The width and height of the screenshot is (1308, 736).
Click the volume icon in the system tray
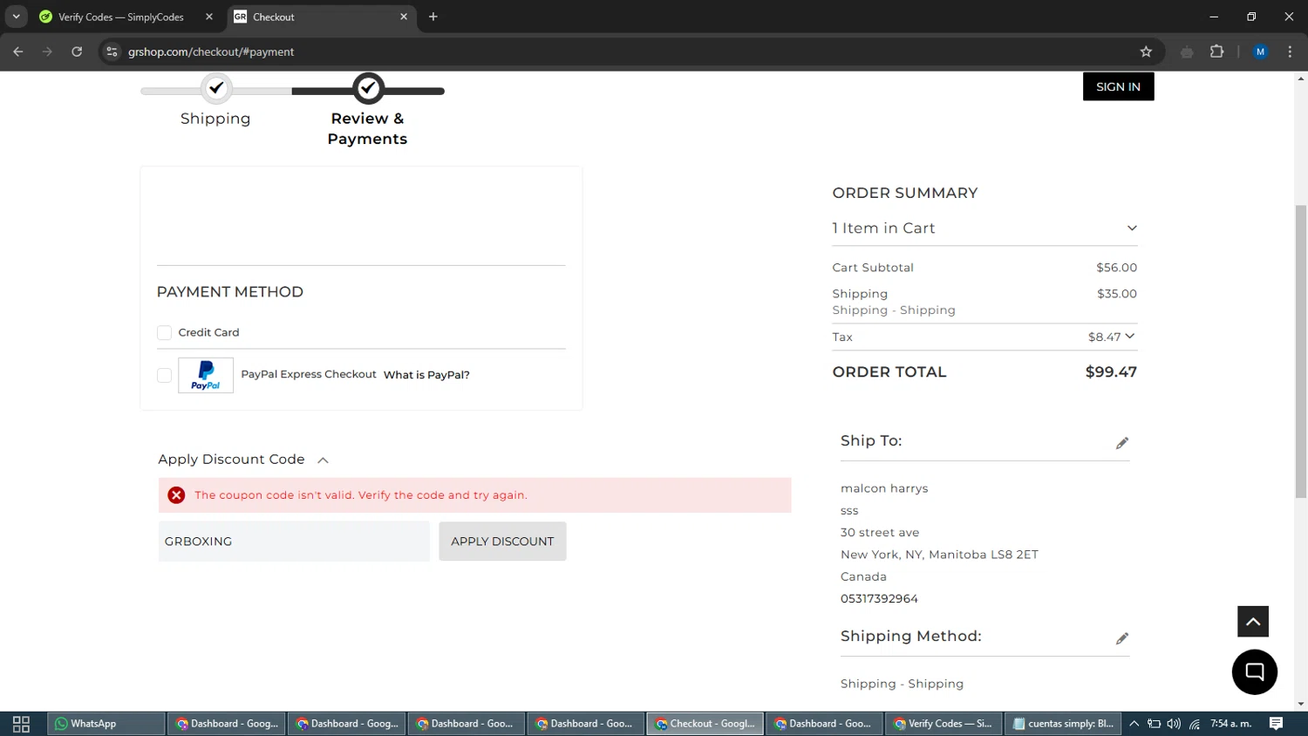(1174, 724)
